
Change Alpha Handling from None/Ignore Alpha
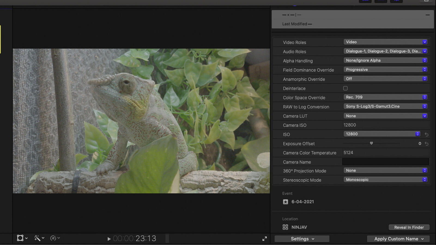[x=385, y=60]
